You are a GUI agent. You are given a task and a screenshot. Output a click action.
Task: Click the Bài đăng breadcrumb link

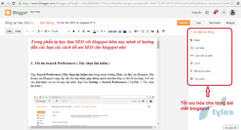(x=47, y=23)
